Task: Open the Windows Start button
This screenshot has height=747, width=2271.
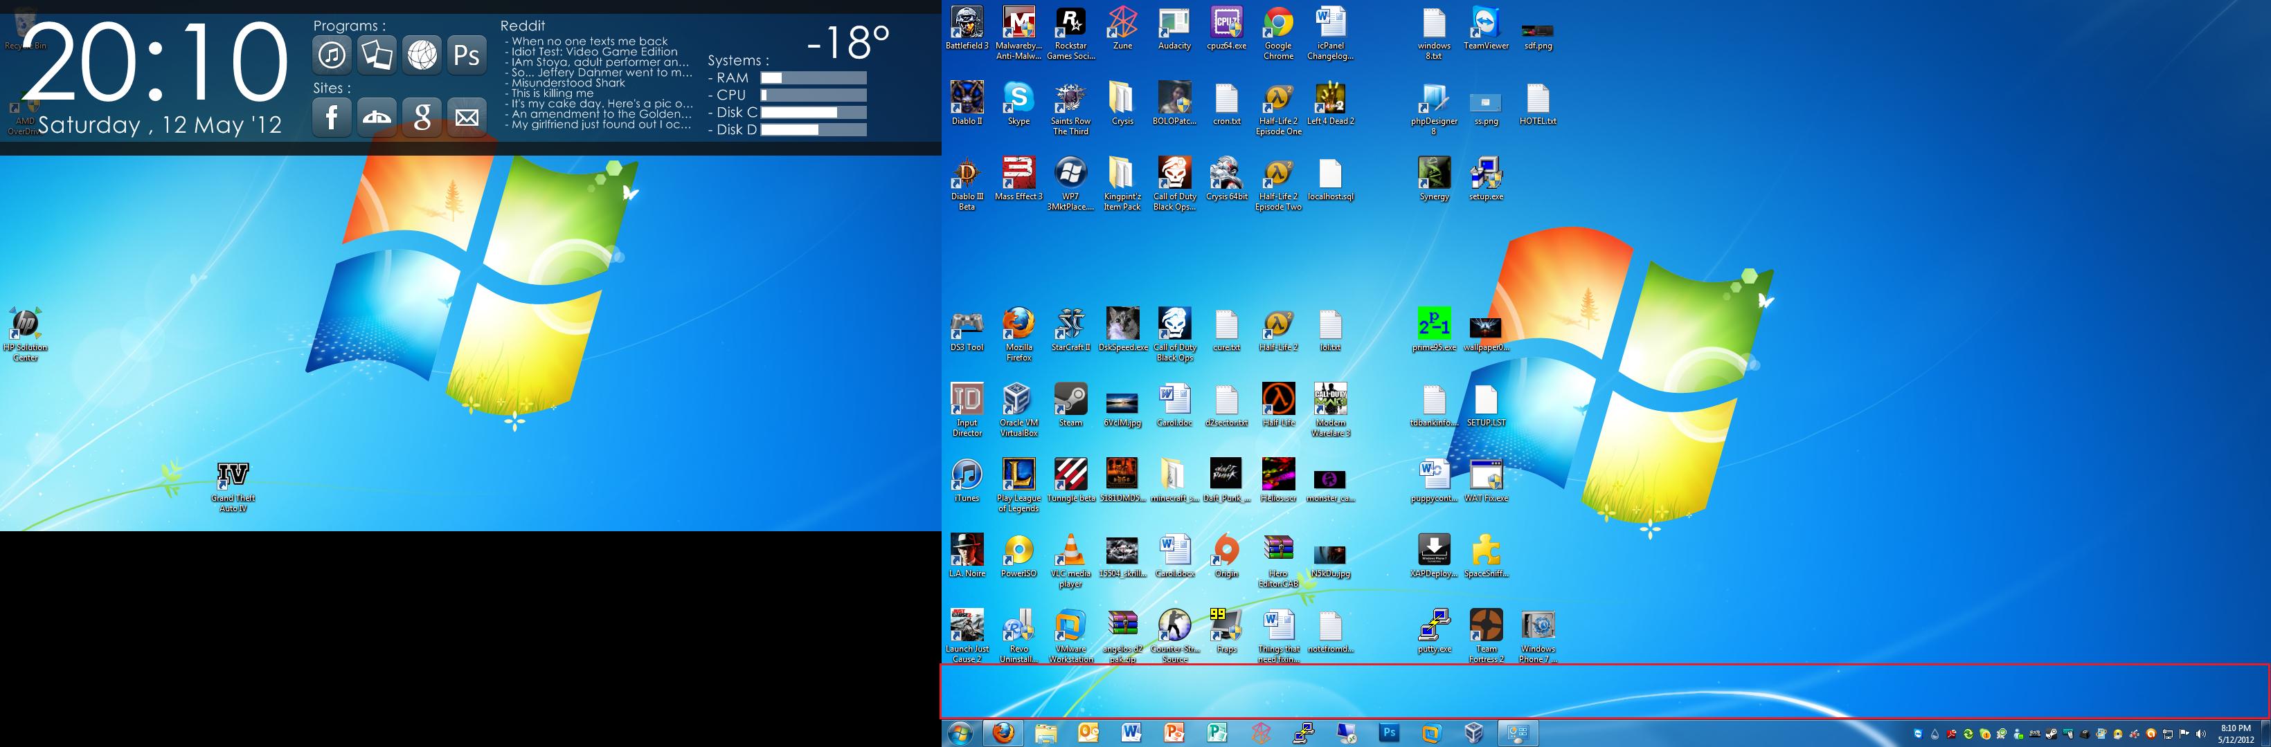Action: point(960,733)
